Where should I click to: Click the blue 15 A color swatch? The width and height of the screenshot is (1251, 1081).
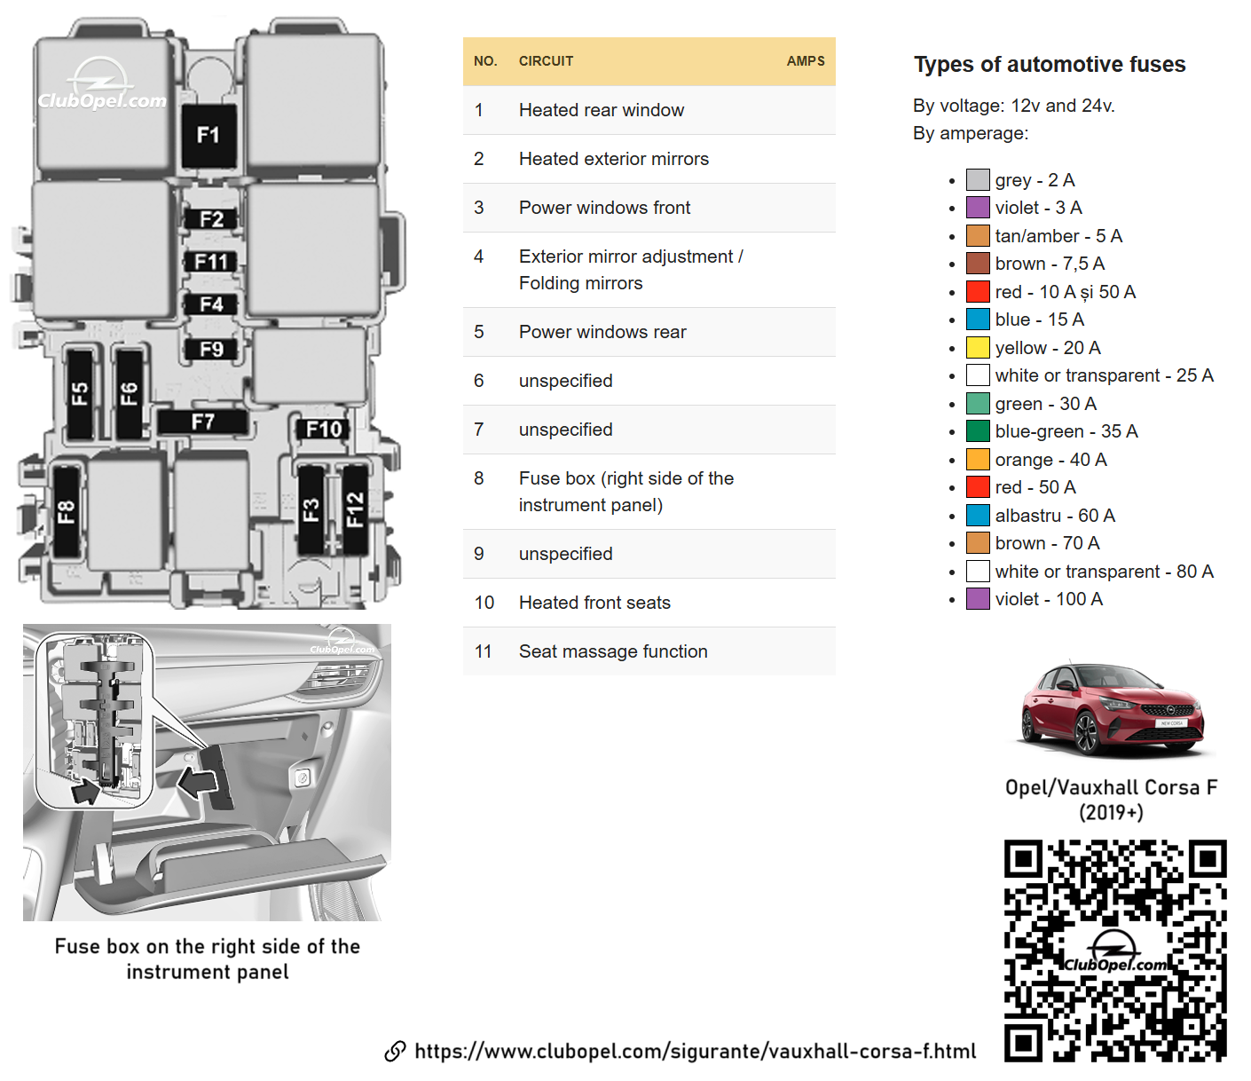tap(978, 320)
